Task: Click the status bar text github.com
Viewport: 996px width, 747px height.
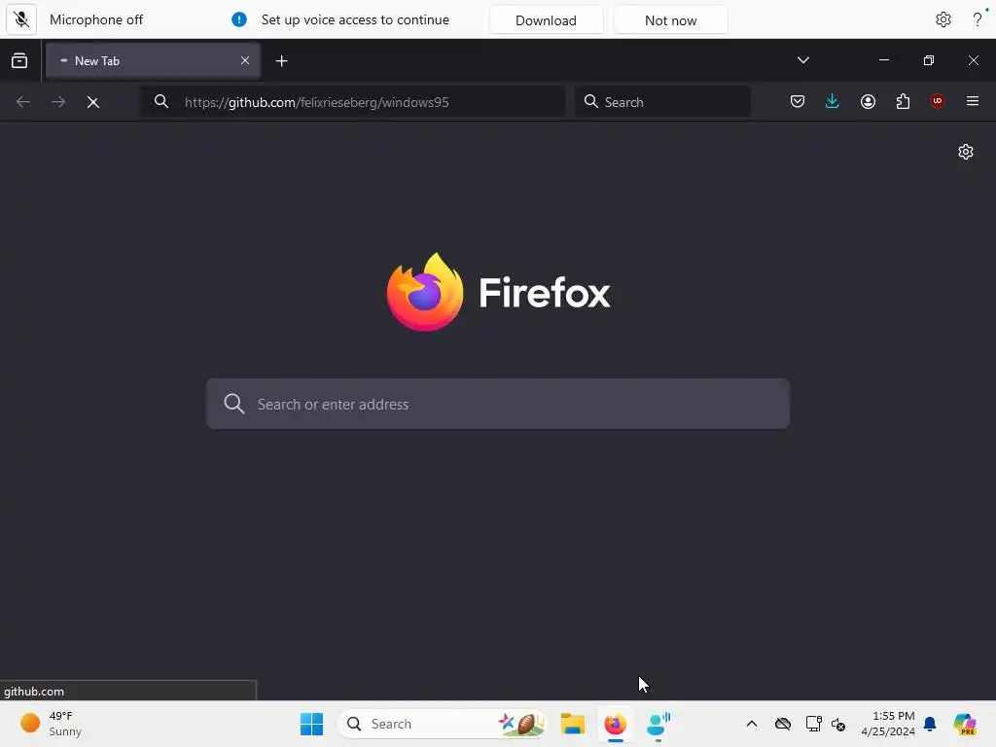Action: [34, 692]
